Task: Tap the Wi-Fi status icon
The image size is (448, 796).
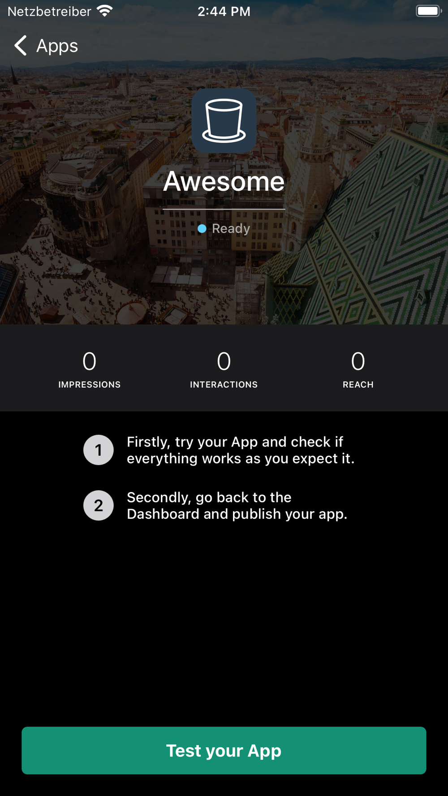Action: [x=105, y=11]
